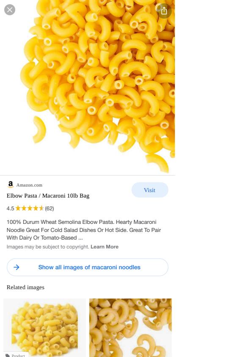
Task: Click the 4.5 rating number
Action: 10,208
